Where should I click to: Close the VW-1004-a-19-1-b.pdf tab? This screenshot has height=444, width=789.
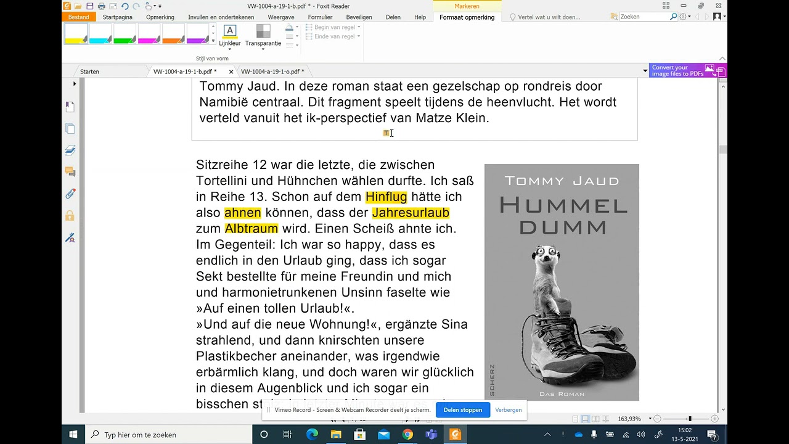tap(231, 72)
